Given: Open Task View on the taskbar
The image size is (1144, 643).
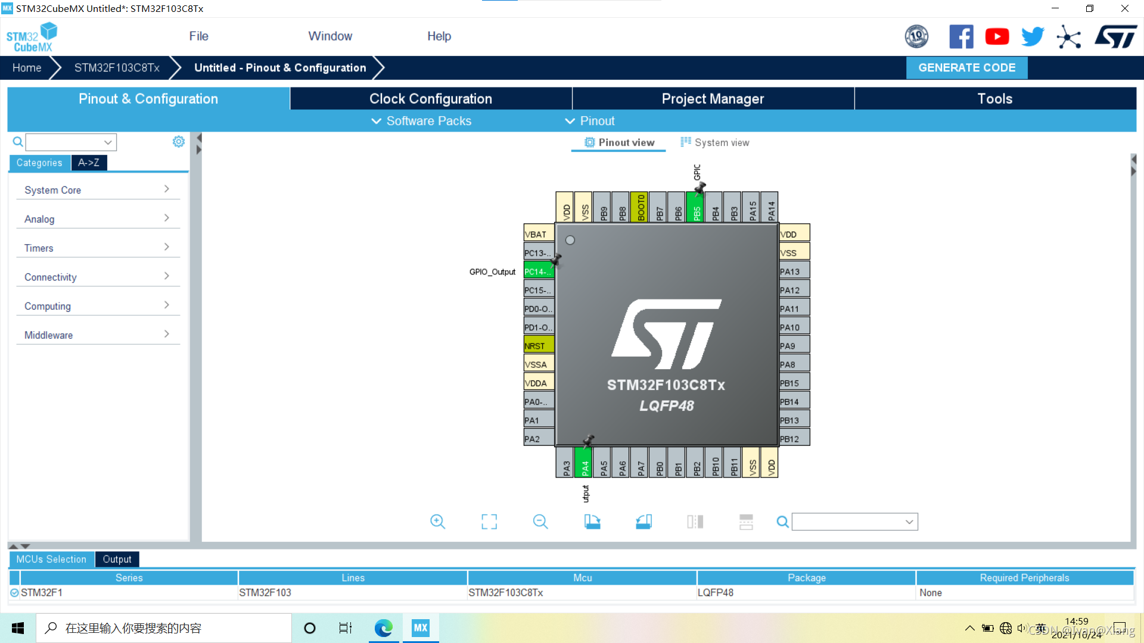Looking at the screenshot, I should coord(346,628).
